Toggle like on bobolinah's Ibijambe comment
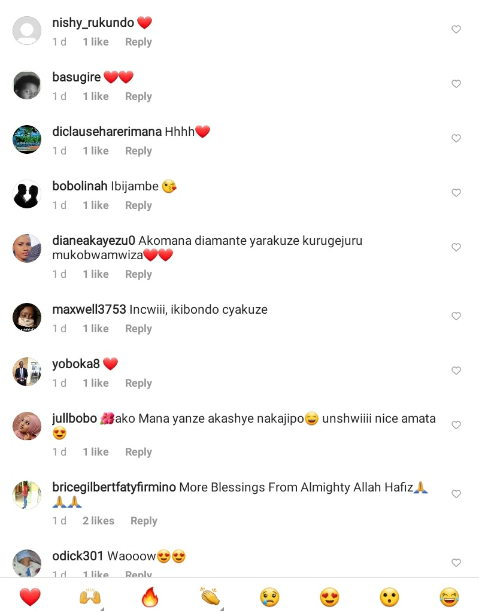This screenshot has width=479, height=613. click(456, 193)
